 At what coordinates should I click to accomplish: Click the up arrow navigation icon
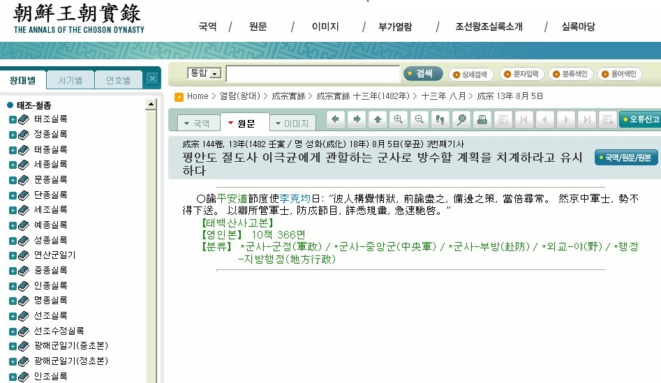pyautogui.click(x=378, y=120)
